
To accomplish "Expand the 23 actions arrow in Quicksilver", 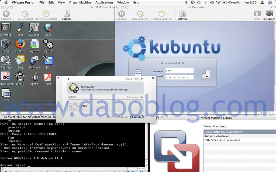I will [142, 97].
